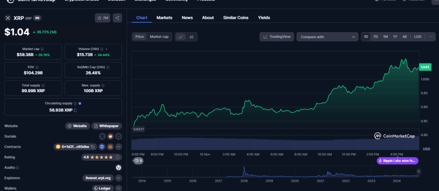Open volume details arrow beside Volume (24h)

coord(106,49)
